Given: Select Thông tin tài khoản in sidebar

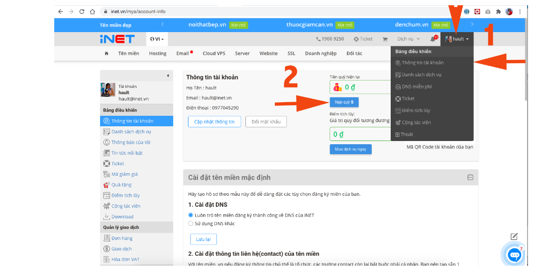Looking at the screenshot, I should click(136, 121).
